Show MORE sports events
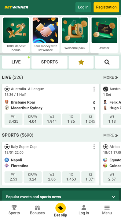The height and width of the screenshot is (219, 121). click(111, 135)
